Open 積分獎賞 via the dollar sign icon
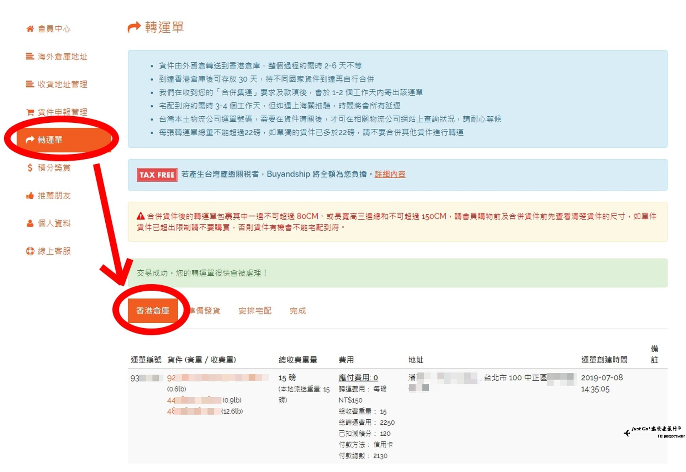686x472 pixels. pos(30,167)
